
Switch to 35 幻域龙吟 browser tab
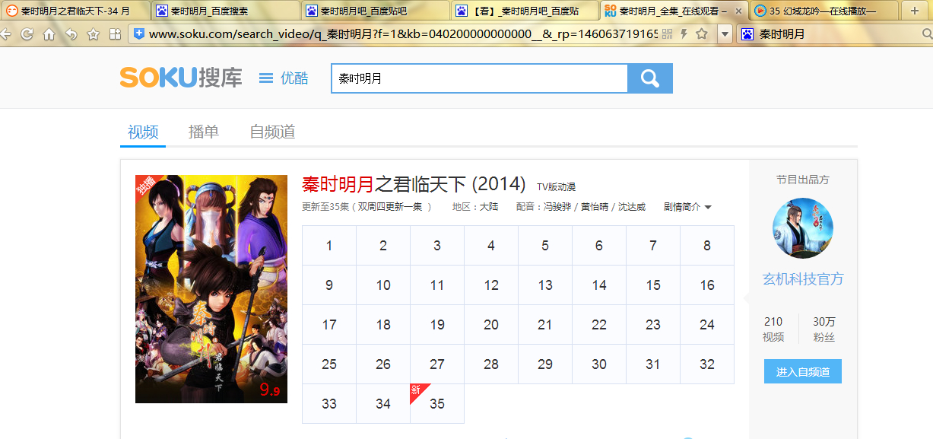[824, 11]
